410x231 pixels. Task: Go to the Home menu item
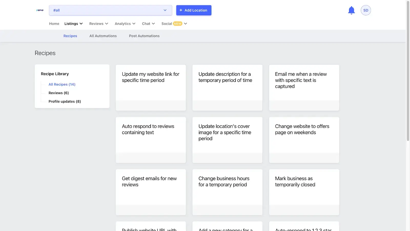[54, 24]
